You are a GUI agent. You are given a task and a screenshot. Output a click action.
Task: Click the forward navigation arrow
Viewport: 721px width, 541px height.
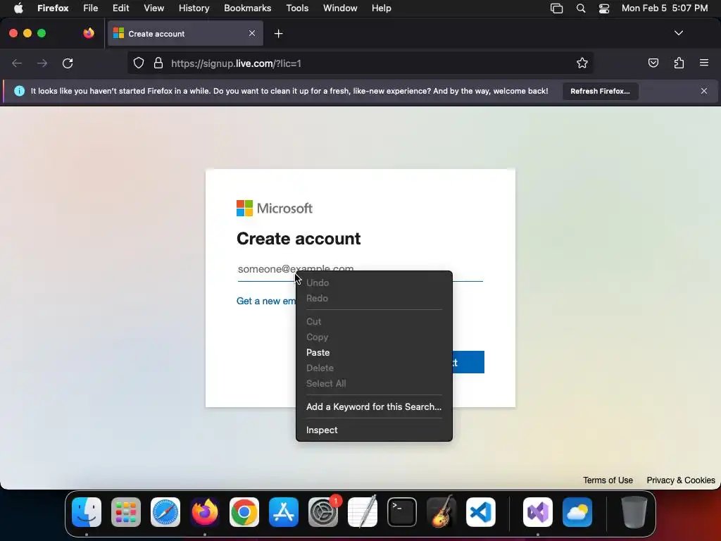(x=42, y=63)
